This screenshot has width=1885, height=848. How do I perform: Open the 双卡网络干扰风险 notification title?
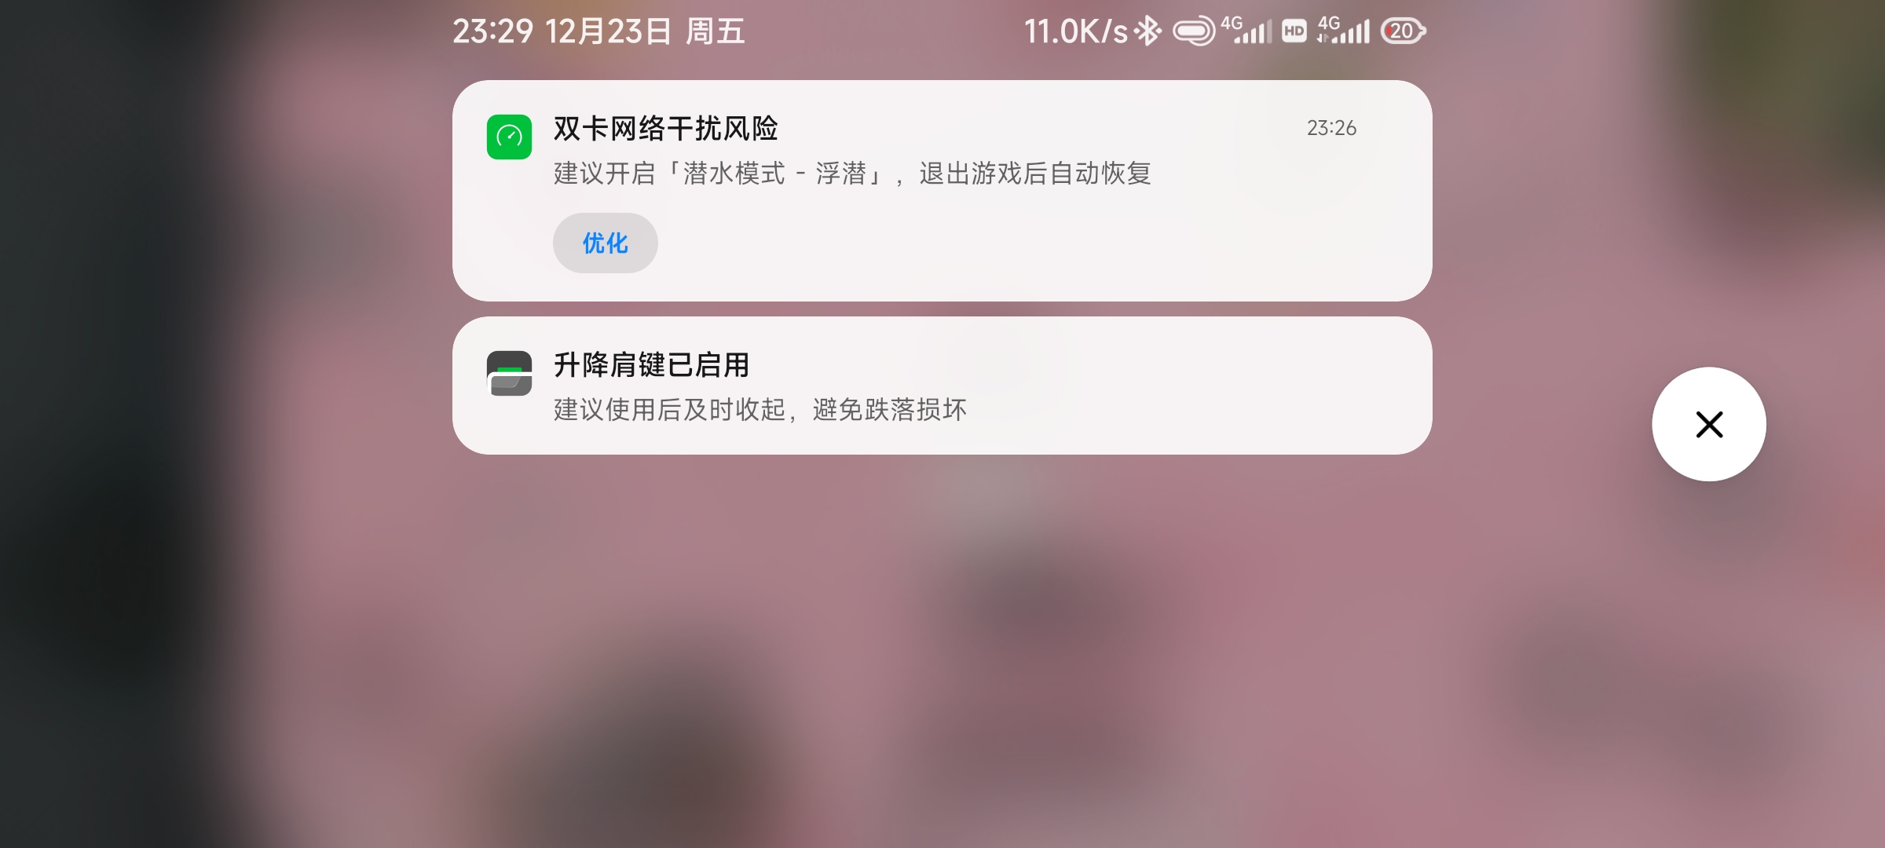tap(665, 129)
